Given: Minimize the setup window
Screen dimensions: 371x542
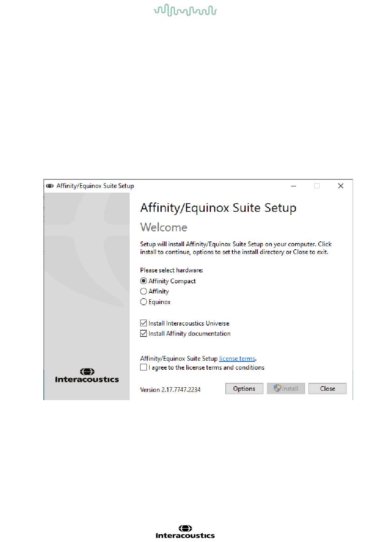Looking at the screenshot, I should (x=293, y=186).
